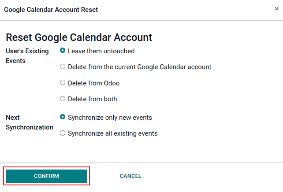Image resolution: width=283 pixels, height=192 pixels.
Task: Click the Cancel button
Action: click(x=130, y=176)
